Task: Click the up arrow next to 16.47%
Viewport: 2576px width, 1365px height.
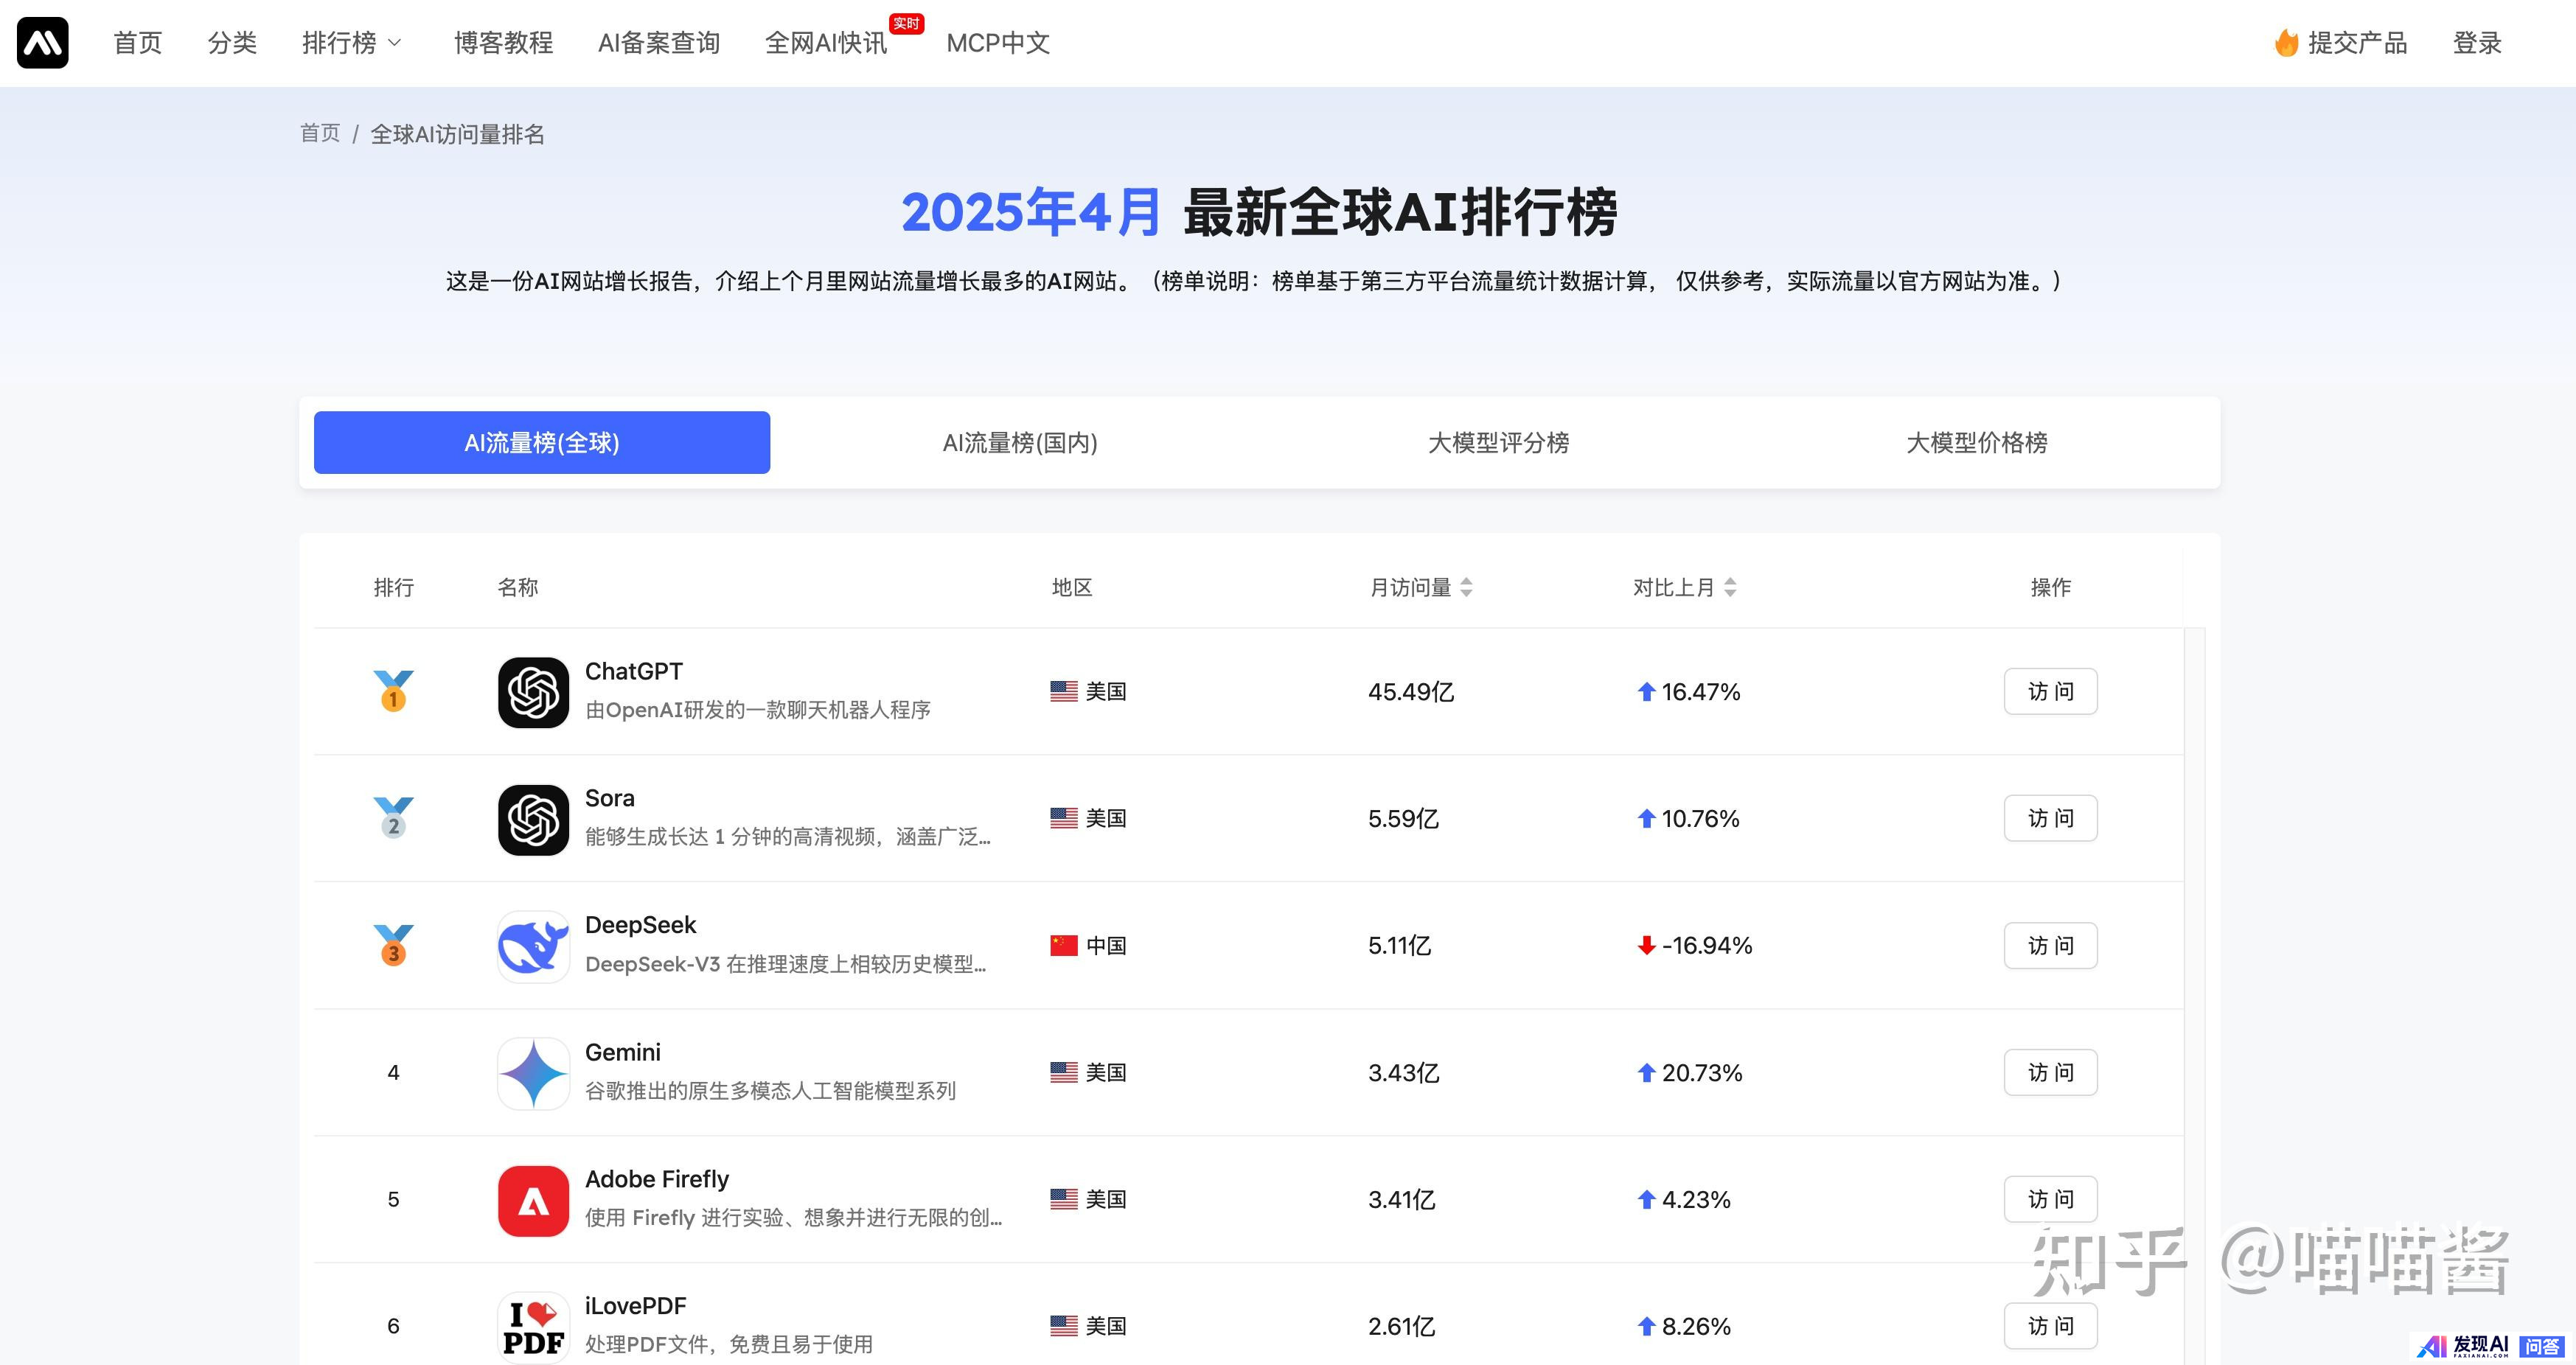Action: click(1646, 691)
